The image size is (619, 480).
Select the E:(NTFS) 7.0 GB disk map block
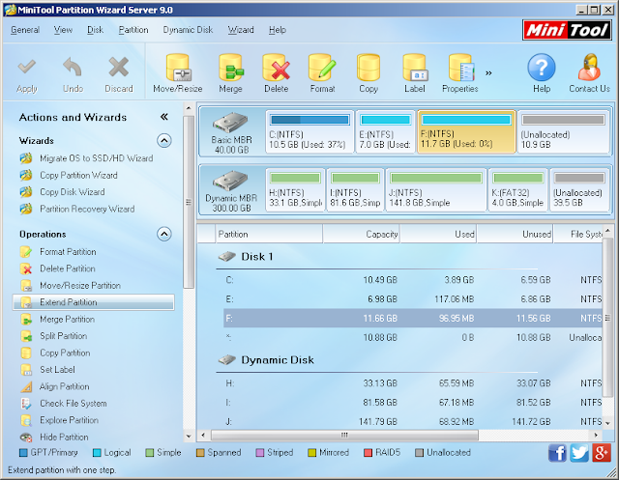[385, 131]
